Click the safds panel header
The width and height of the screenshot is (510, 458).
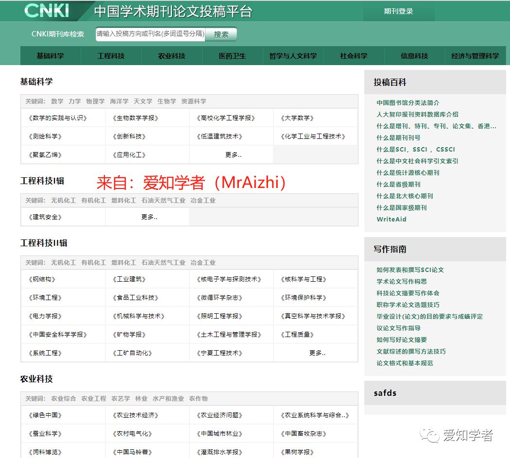[435, 393]
